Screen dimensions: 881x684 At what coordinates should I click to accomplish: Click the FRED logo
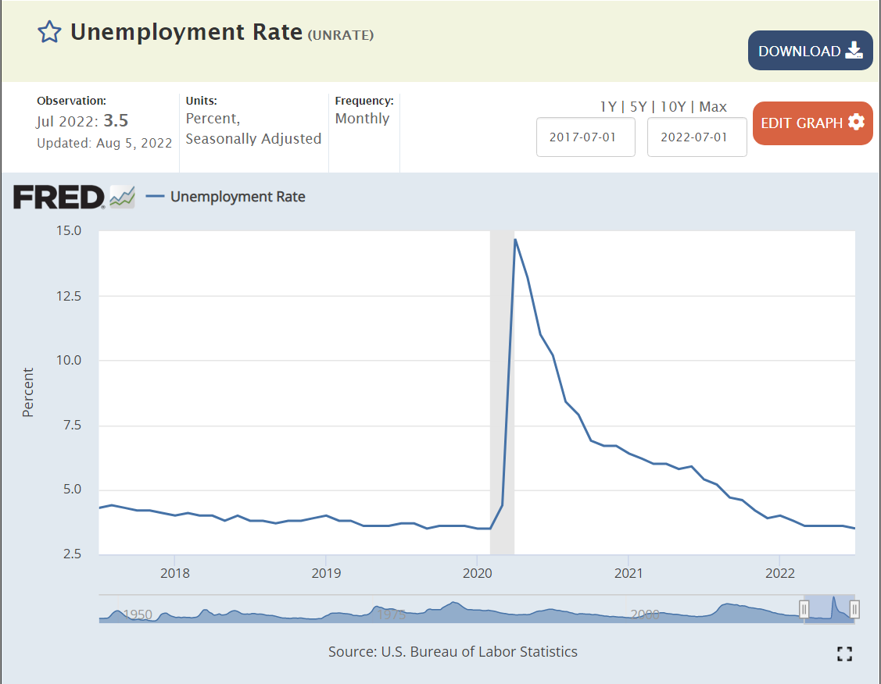tap(59, 197)
